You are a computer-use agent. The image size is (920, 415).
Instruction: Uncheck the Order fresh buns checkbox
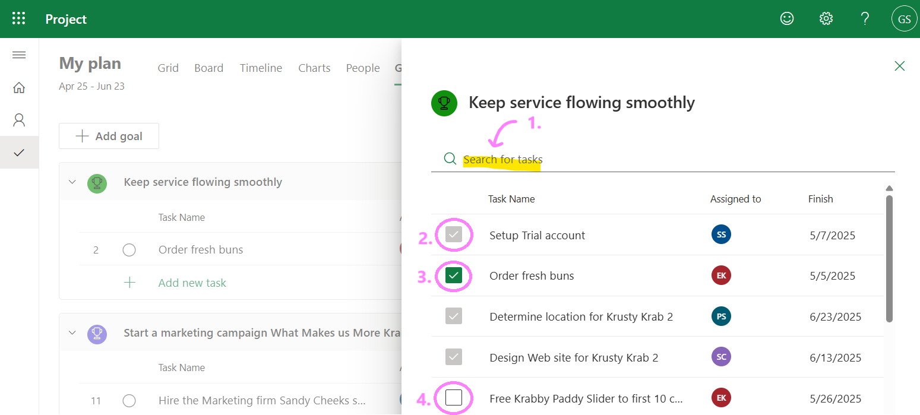[454, 275]
